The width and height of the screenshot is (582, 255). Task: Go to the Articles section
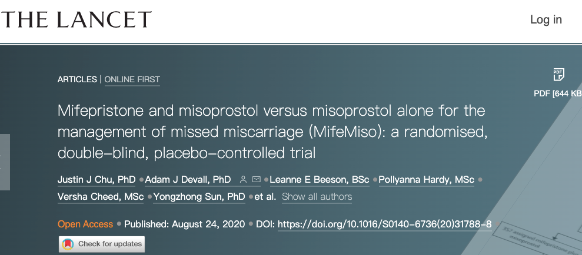pyautogui.click(x=77, y=79)
